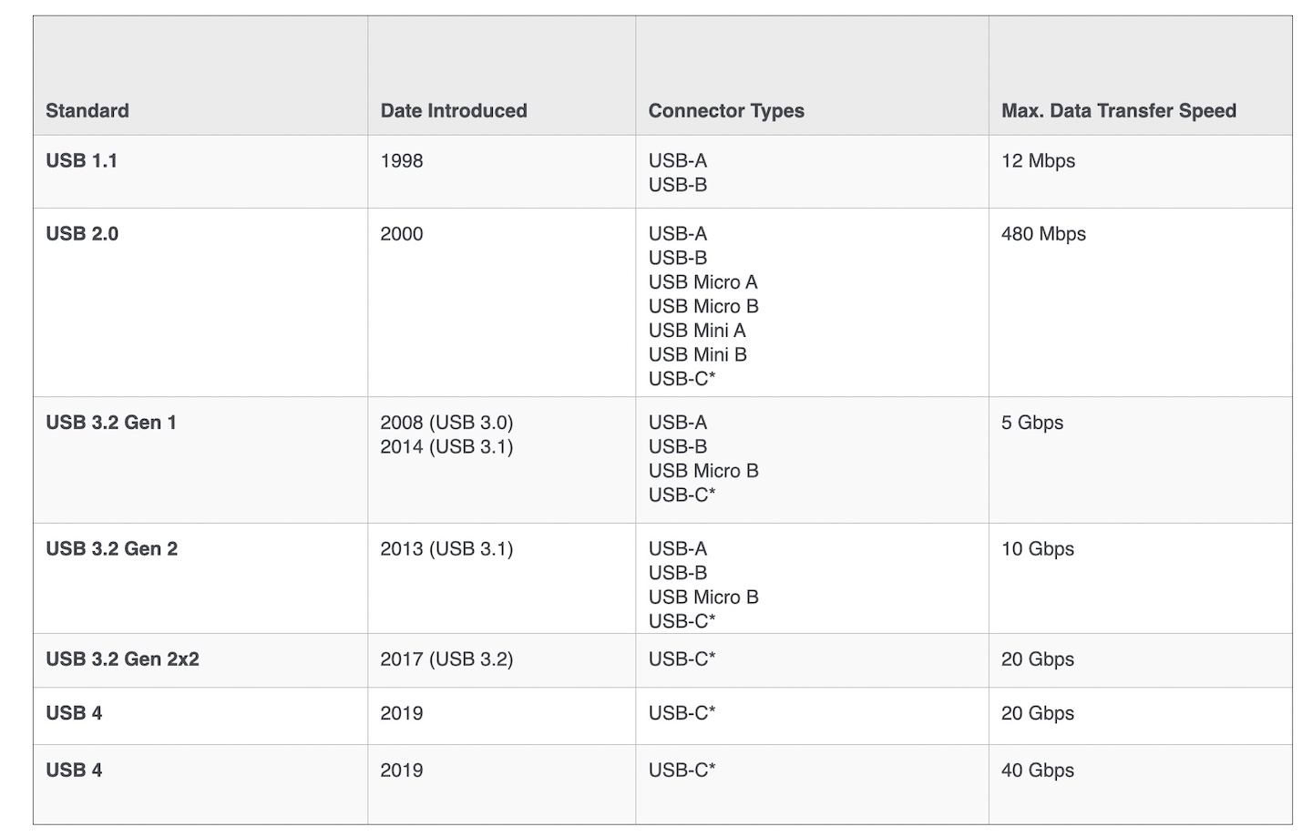Select the USB 3.2 Gen 2x2 cell
This screenshot has height=837, width=1312.
pos(122,659)
